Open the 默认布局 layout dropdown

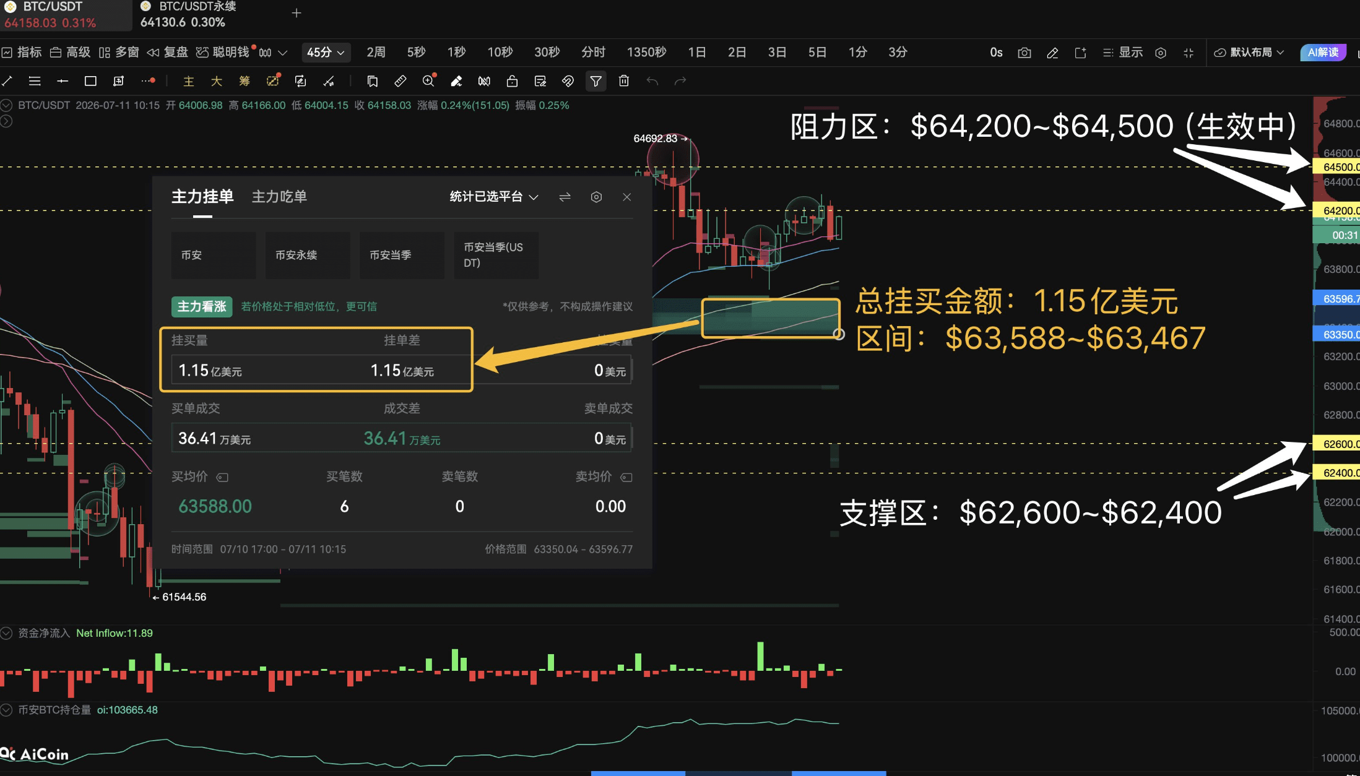tap(1249, 53)
